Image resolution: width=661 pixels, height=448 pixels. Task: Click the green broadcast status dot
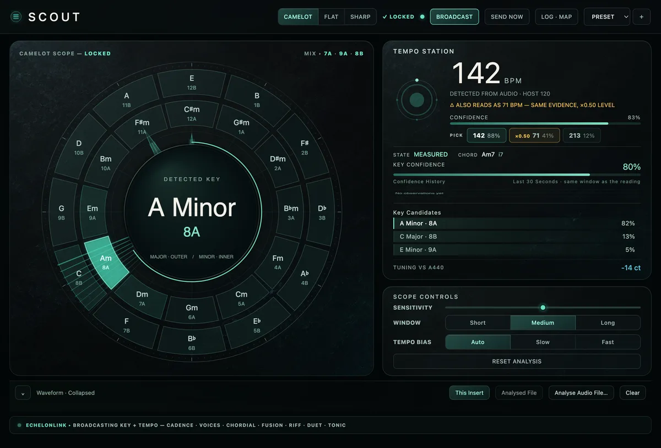422,17
